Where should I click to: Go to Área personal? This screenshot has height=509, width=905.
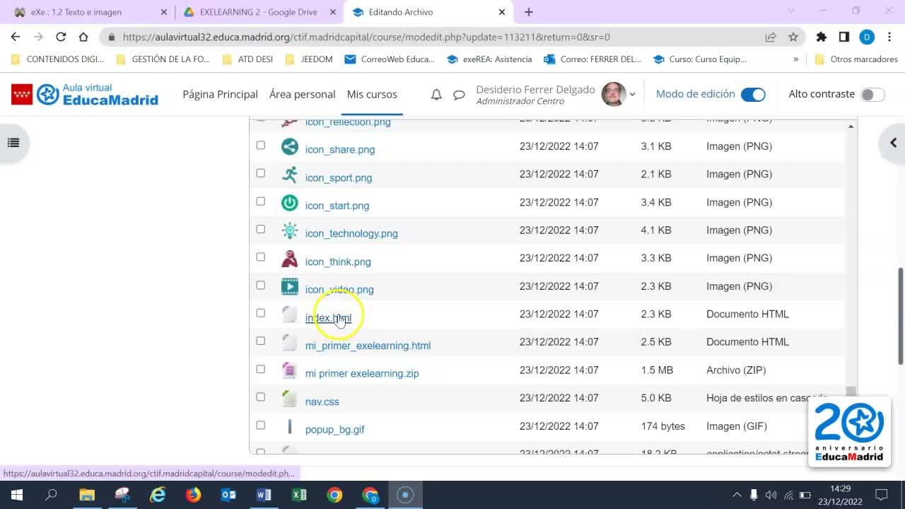302,94
